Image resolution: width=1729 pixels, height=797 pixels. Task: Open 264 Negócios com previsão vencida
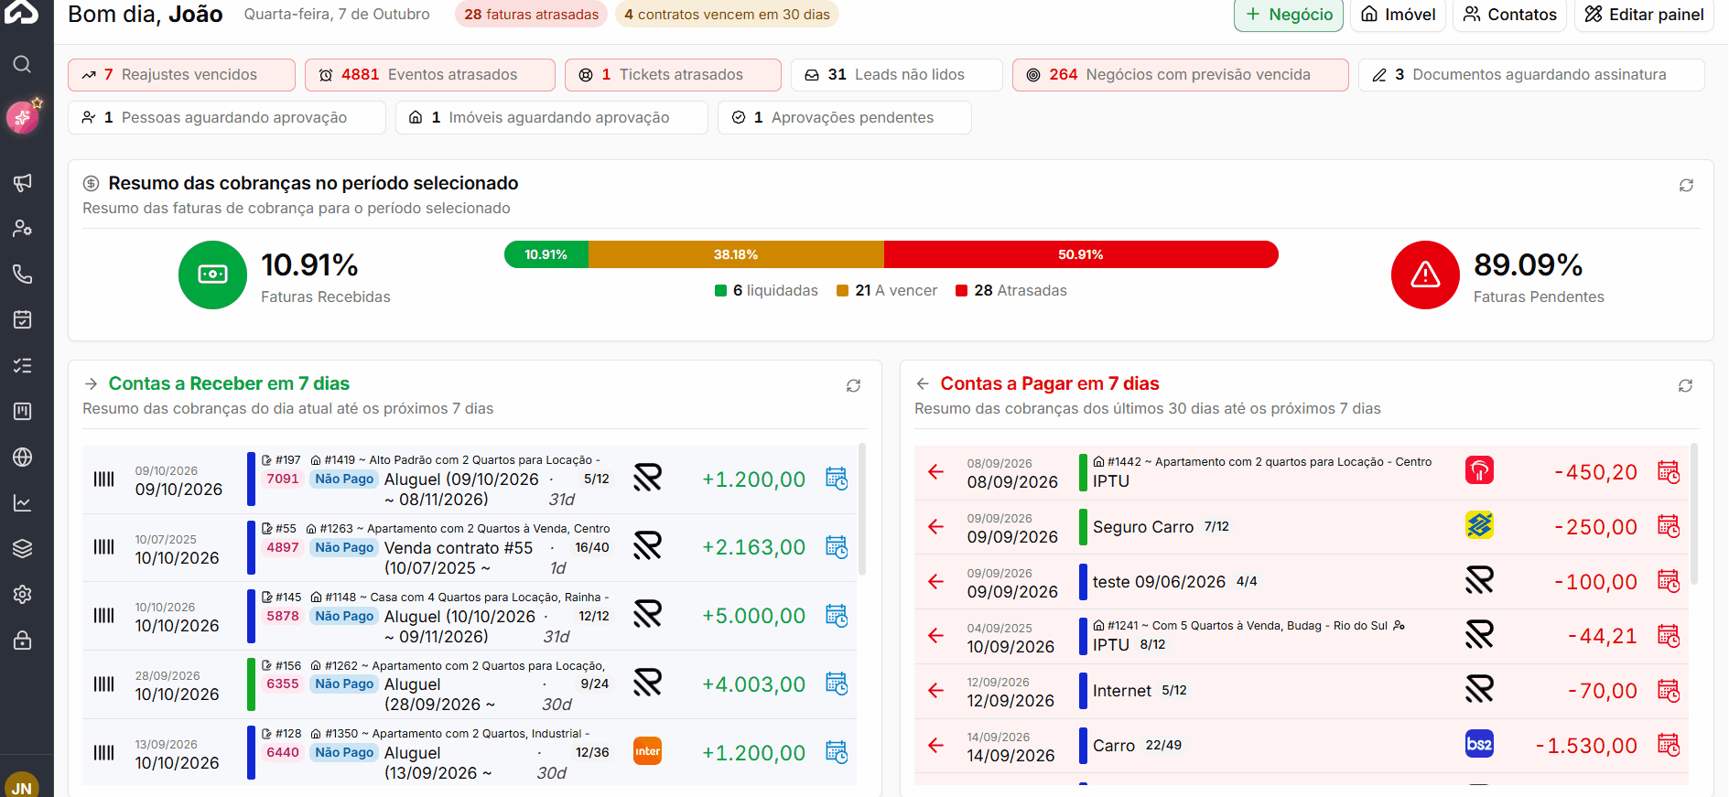[x=1181, y=75]
